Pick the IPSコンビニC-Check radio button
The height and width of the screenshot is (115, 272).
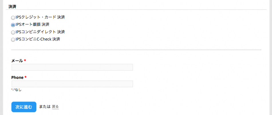13,40
